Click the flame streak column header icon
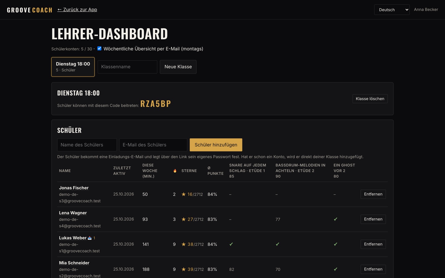The height and width of the screenshot is (278, 445). tap(175, 171)
